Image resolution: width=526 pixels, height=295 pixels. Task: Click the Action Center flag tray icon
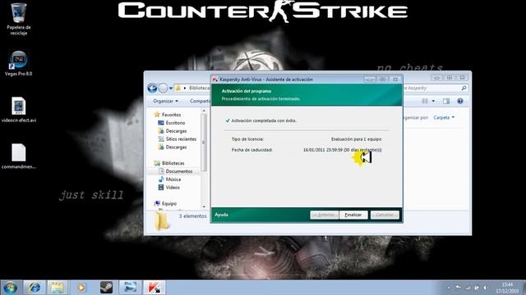tap(458, 288)
